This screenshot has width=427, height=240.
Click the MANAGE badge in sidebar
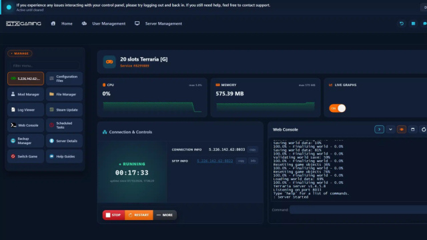(x=20, y=53)
